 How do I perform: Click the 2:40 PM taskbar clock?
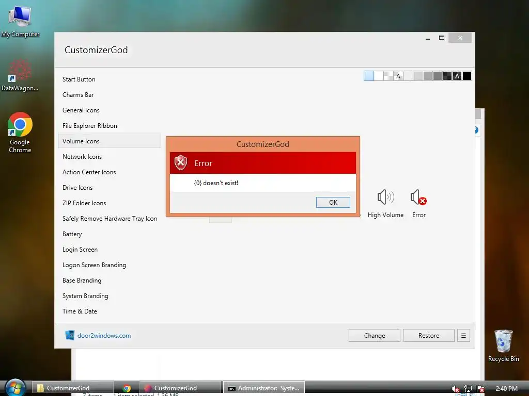[x=506, y=388]
